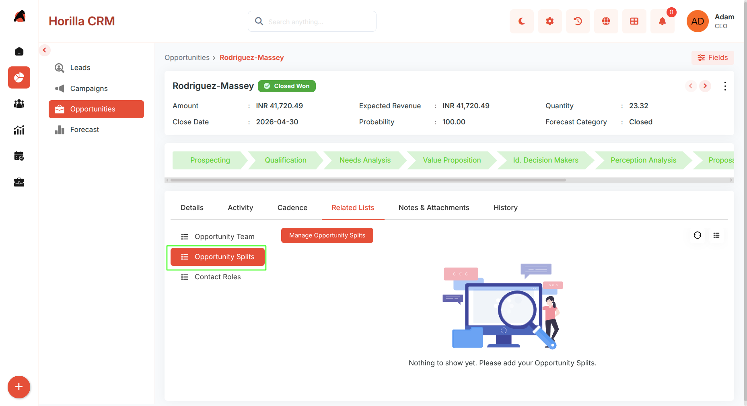Open settings gear icon in header
The width and height of the screenshot is (747, 406).
549,21
